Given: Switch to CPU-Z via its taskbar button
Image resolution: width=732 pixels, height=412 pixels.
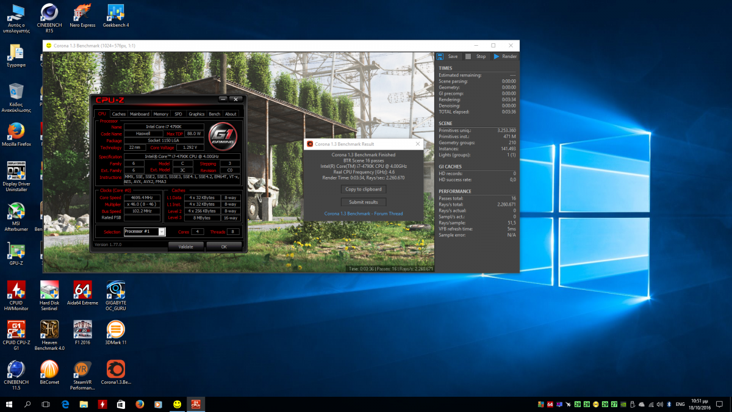Looking at the screenshot, I should click(x=196, y=404).
